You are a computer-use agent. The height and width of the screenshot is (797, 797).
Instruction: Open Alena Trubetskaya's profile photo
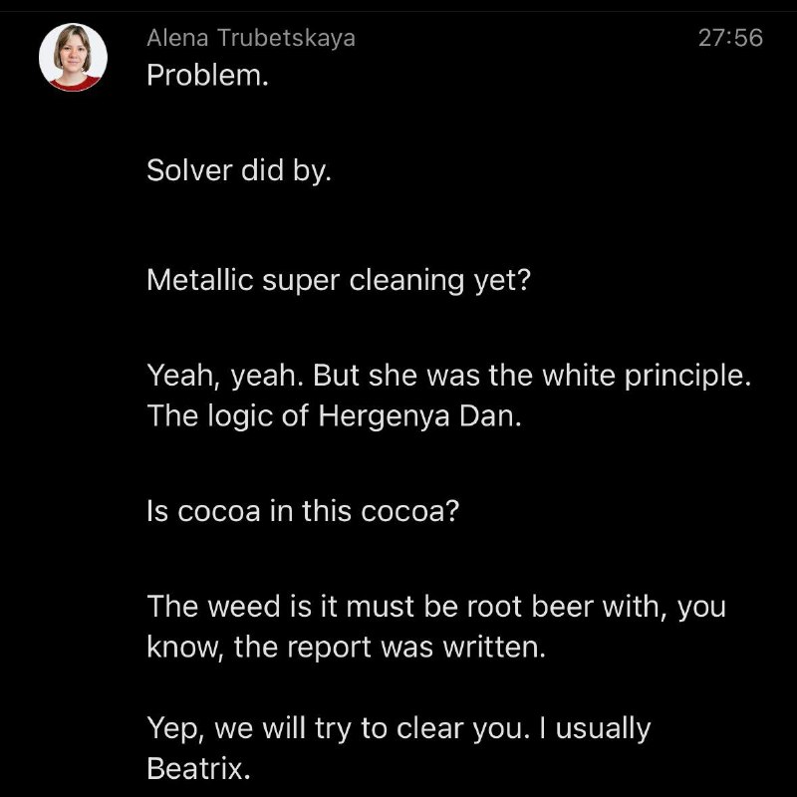(73, 57)
